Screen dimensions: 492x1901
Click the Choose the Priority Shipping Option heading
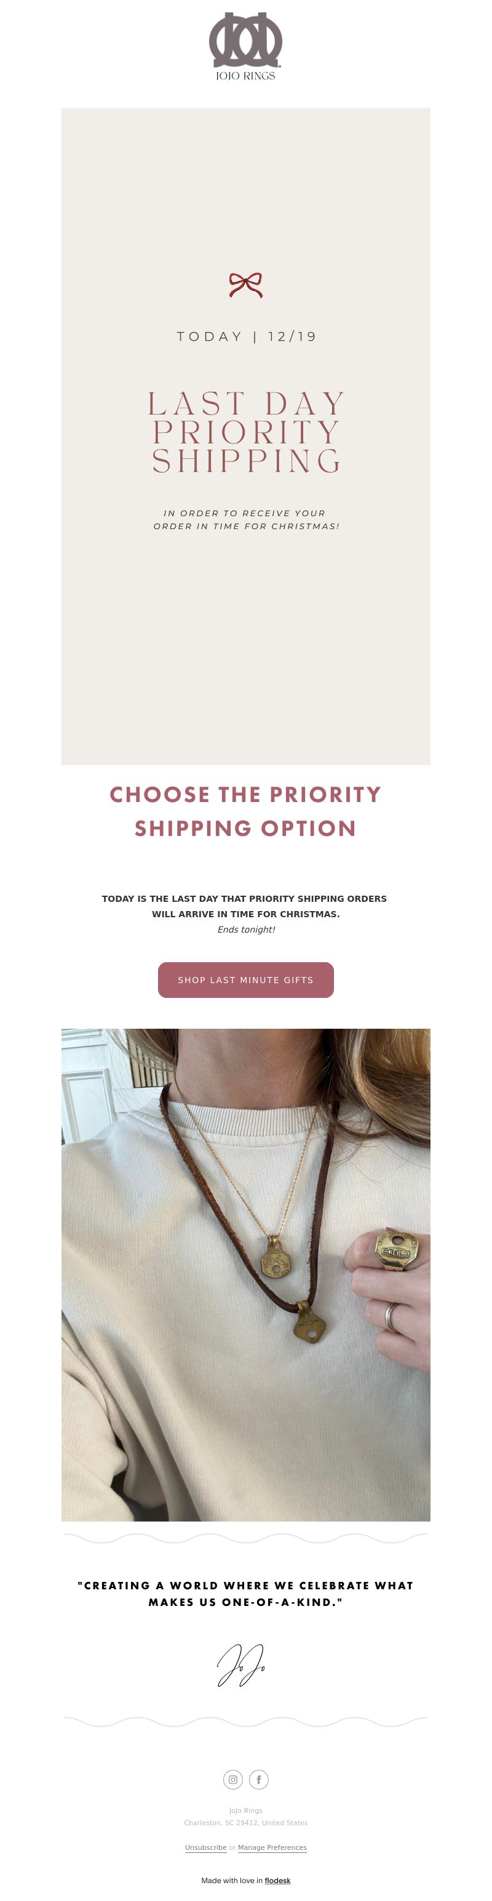[245, 811]
